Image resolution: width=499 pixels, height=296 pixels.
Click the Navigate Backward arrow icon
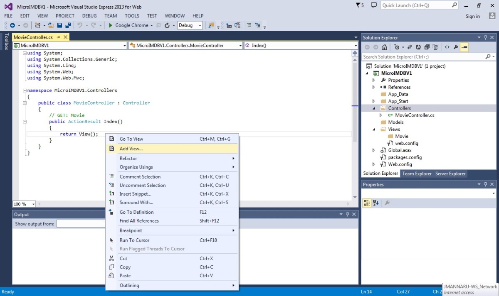click(12, 25)
